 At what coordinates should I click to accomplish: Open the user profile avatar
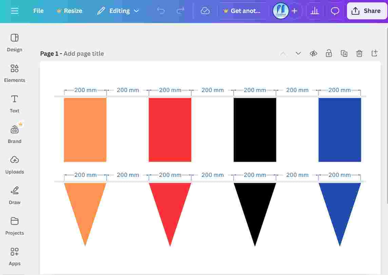[x=280, y=11]
